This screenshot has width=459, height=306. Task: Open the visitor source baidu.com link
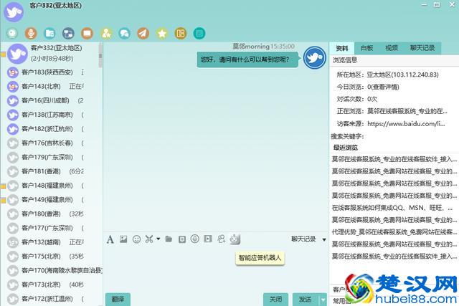point(406,124)
